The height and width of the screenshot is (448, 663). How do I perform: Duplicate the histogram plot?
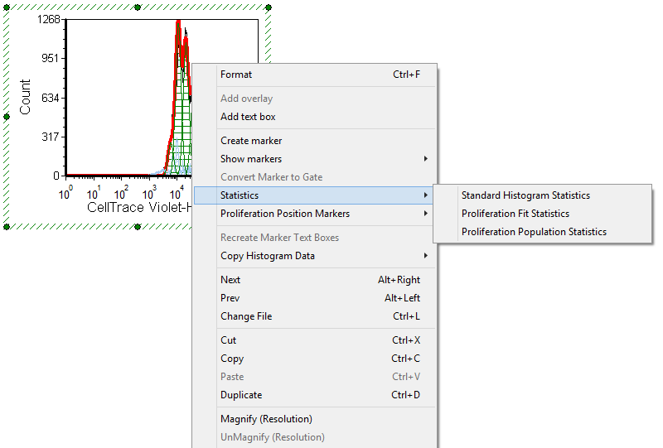point(241,395)
